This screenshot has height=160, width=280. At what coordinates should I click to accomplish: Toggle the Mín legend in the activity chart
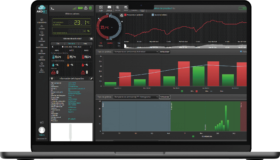point(187,91)
